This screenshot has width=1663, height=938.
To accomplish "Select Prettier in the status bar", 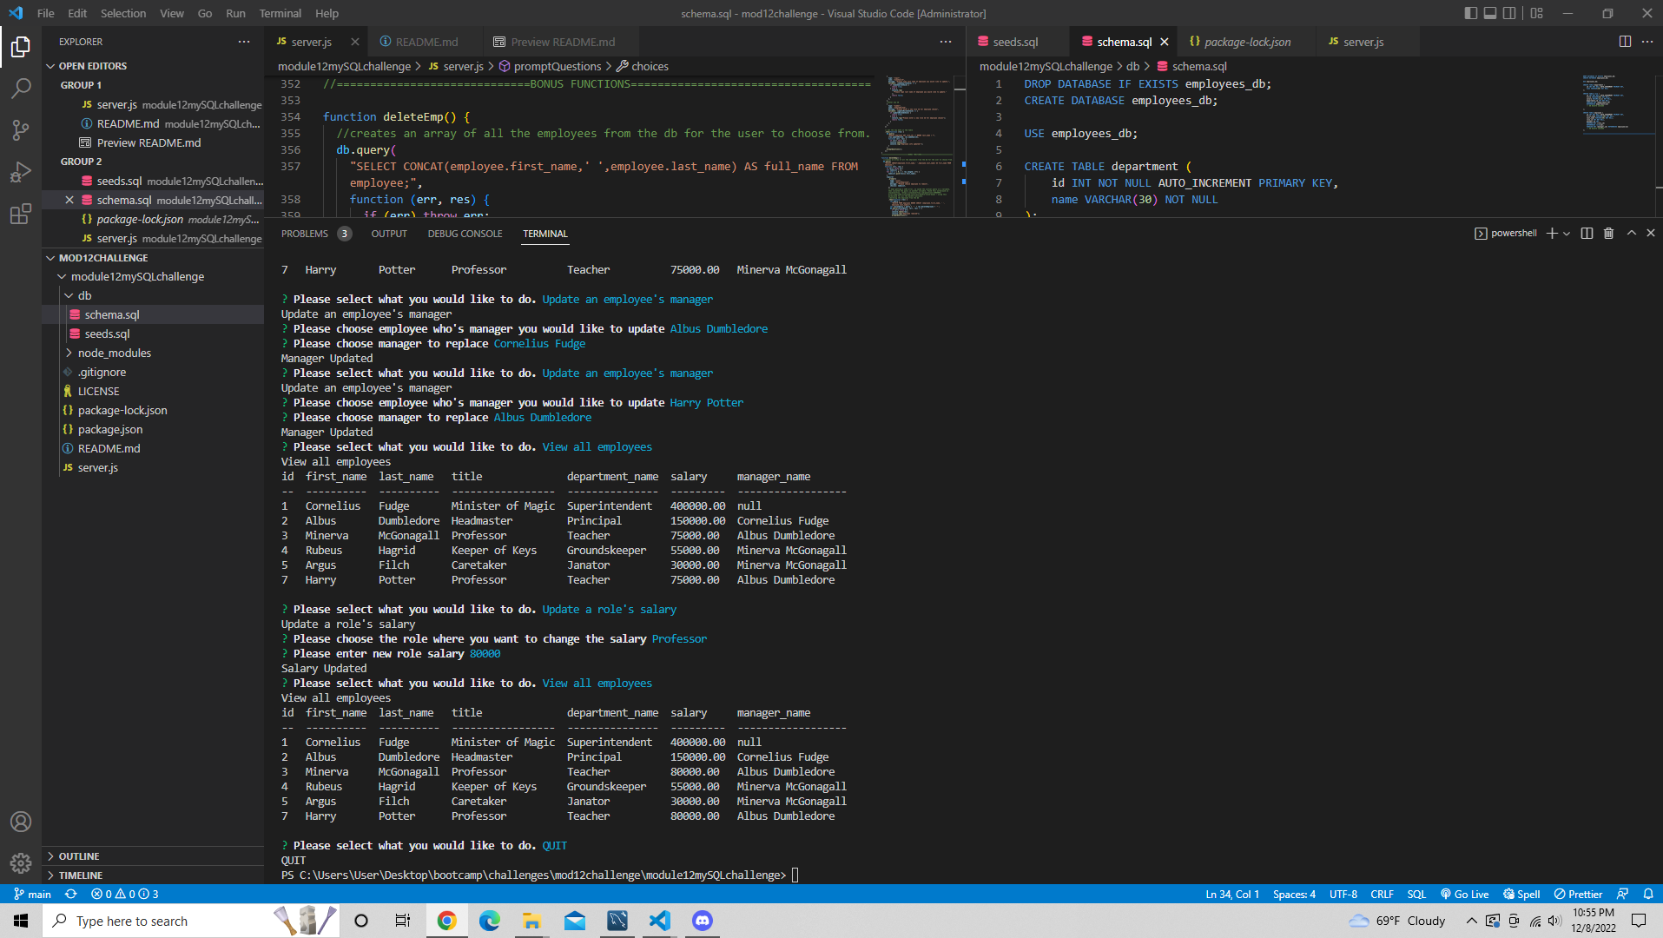I will tap(1578, 893).
